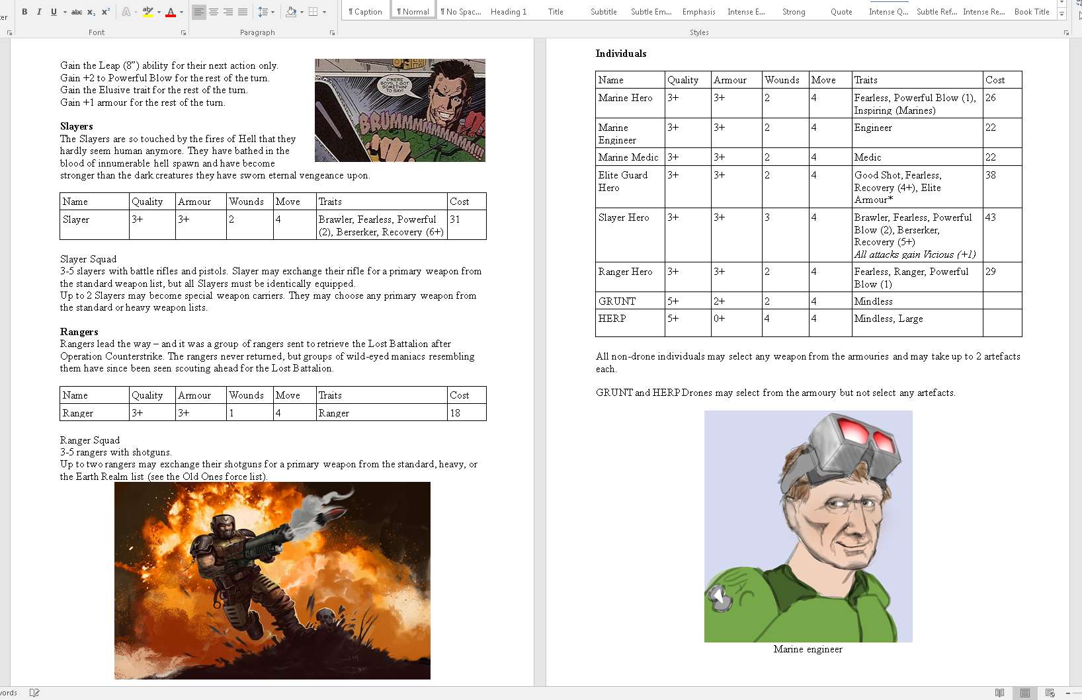1082x700 pixels.
Task: Center align the paragraph
Action: coord(214,12)
